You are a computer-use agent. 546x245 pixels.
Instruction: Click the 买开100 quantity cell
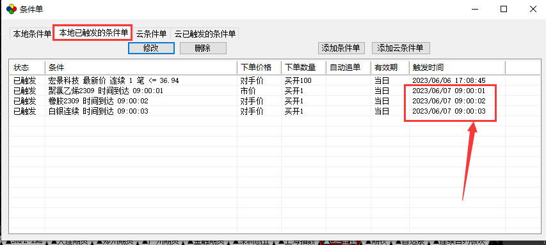coord(298,81)
